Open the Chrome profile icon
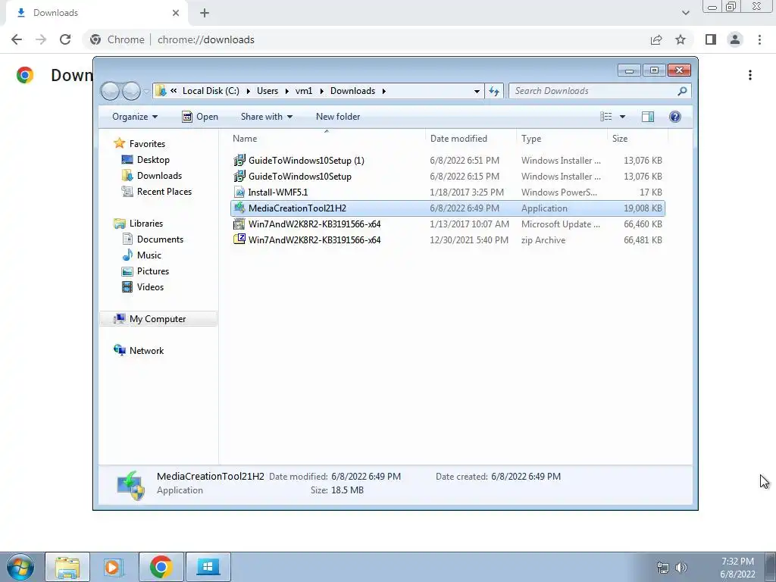 [x=735, y=39]
